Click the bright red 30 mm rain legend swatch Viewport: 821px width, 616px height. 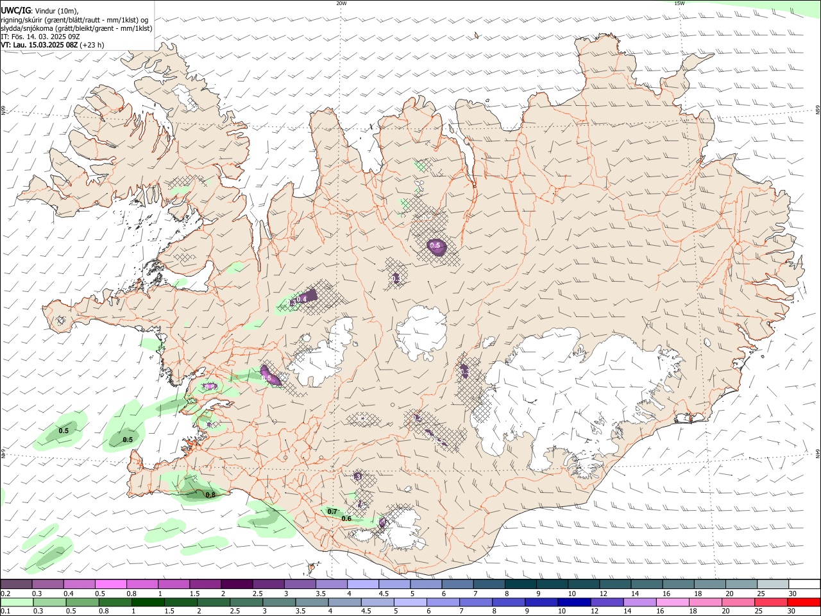pos(805,603)
